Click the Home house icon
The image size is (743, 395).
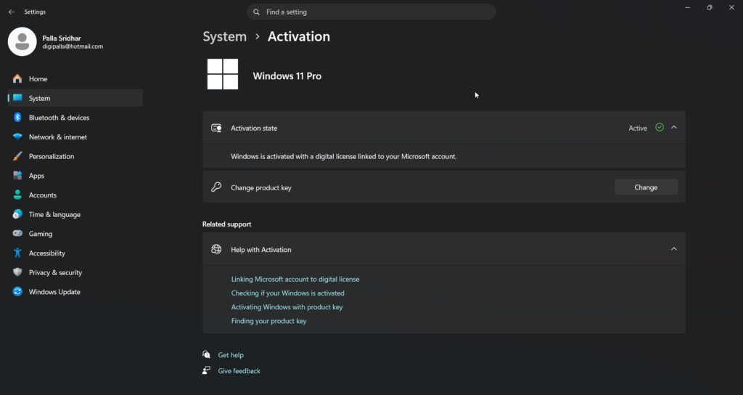pyautogui.click(x=17, y=78)
